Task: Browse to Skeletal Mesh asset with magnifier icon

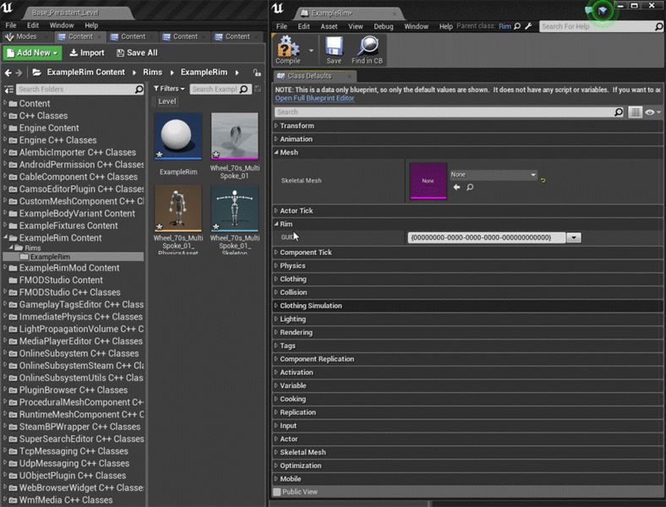Action: (x=470, y=187)
